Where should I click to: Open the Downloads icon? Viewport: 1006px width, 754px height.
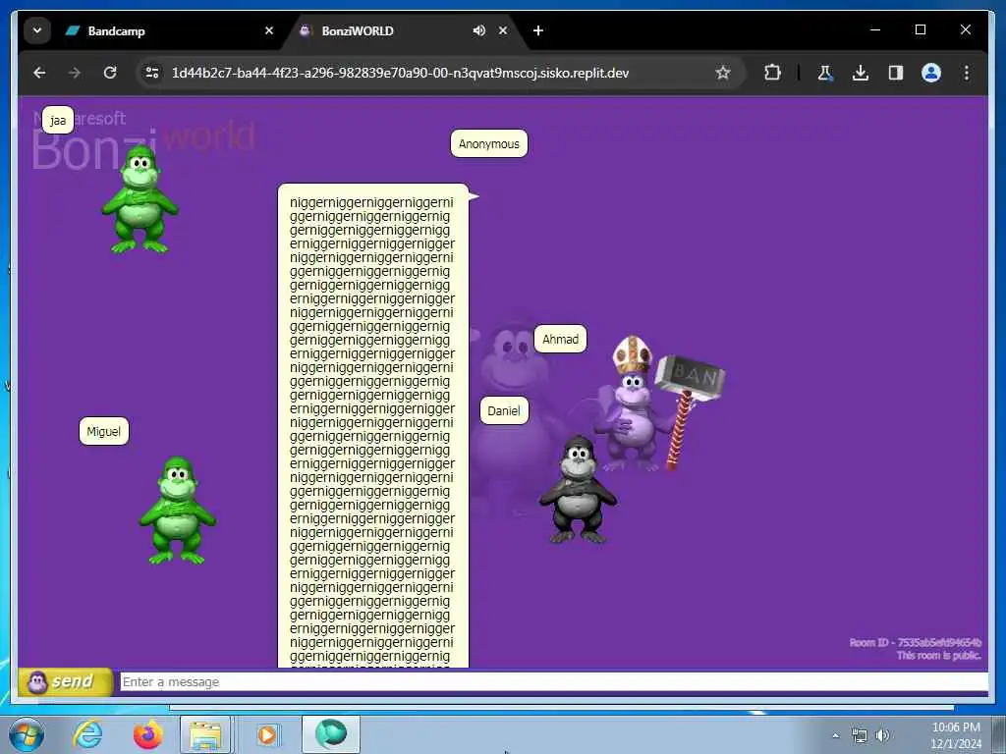pos(861,73)
